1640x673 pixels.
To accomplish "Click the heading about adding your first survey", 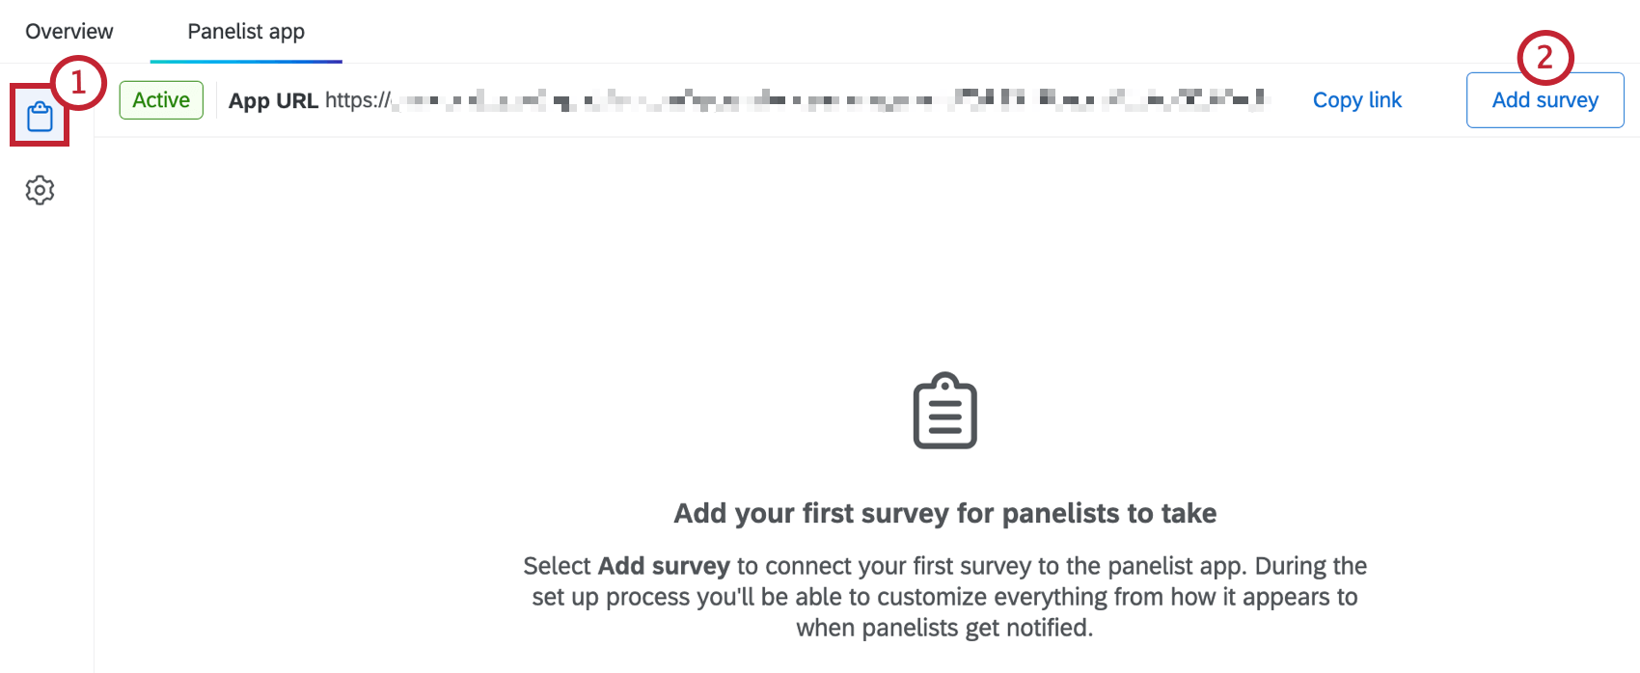I will click(944, 513).
